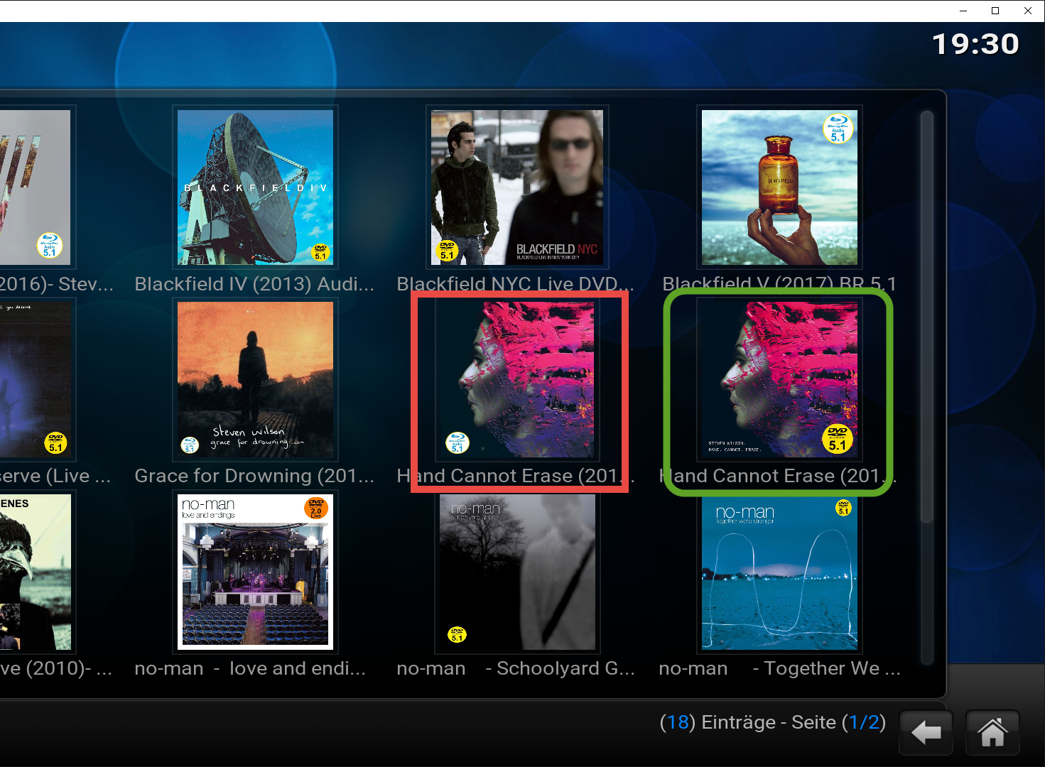
Task: Select title 'Blackfield NYC Live DVD...'
Action: 516,284
